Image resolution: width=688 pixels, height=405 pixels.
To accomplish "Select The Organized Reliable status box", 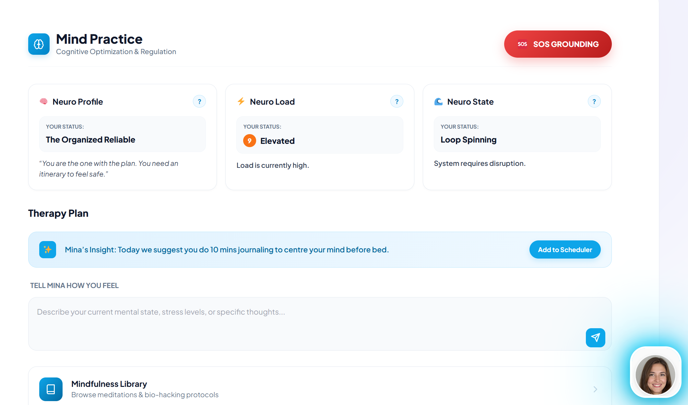I will [122, 134].
